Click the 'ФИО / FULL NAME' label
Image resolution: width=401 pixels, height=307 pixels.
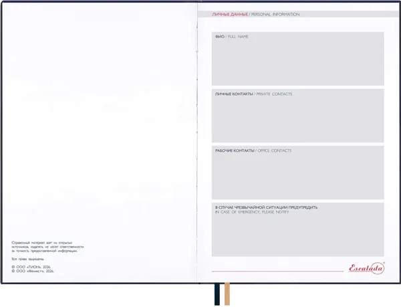(x=232, y=37)
